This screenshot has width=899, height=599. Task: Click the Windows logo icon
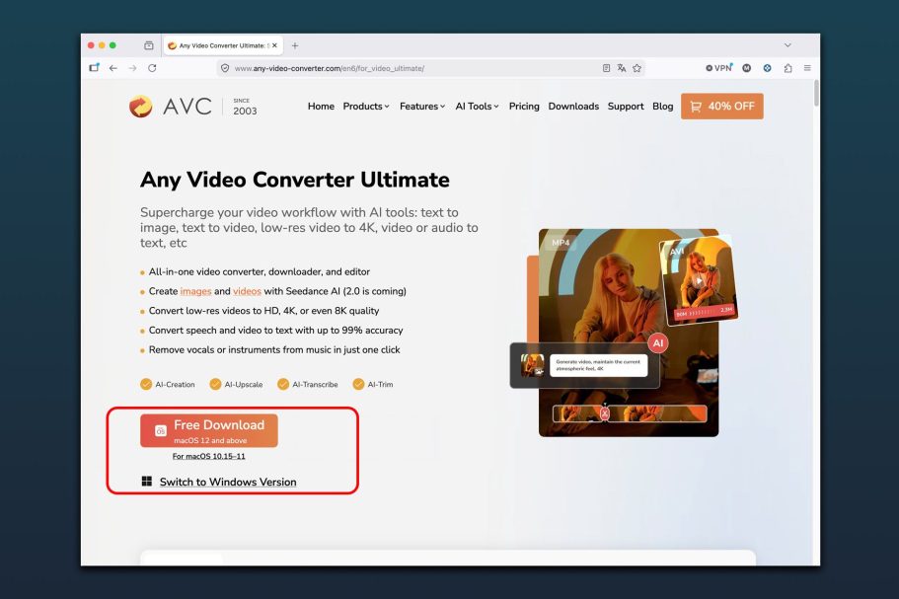click(x=147, y=481)
